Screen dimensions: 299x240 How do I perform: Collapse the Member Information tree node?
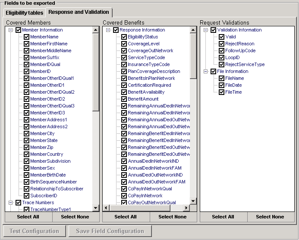point(10,30)
